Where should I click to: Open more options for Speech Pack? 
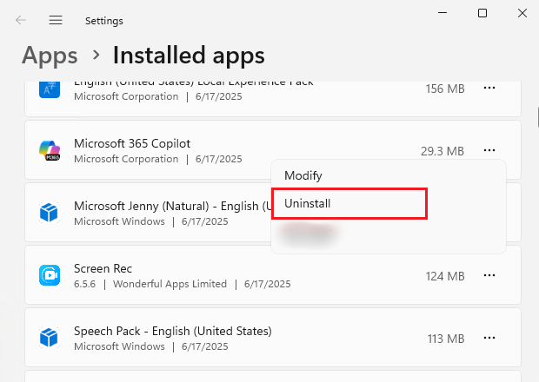pyautogui.click(x=489, y=338)
